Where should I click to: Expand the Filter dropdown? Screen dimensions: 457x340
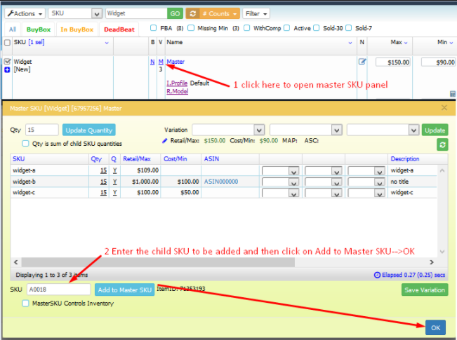256,13
